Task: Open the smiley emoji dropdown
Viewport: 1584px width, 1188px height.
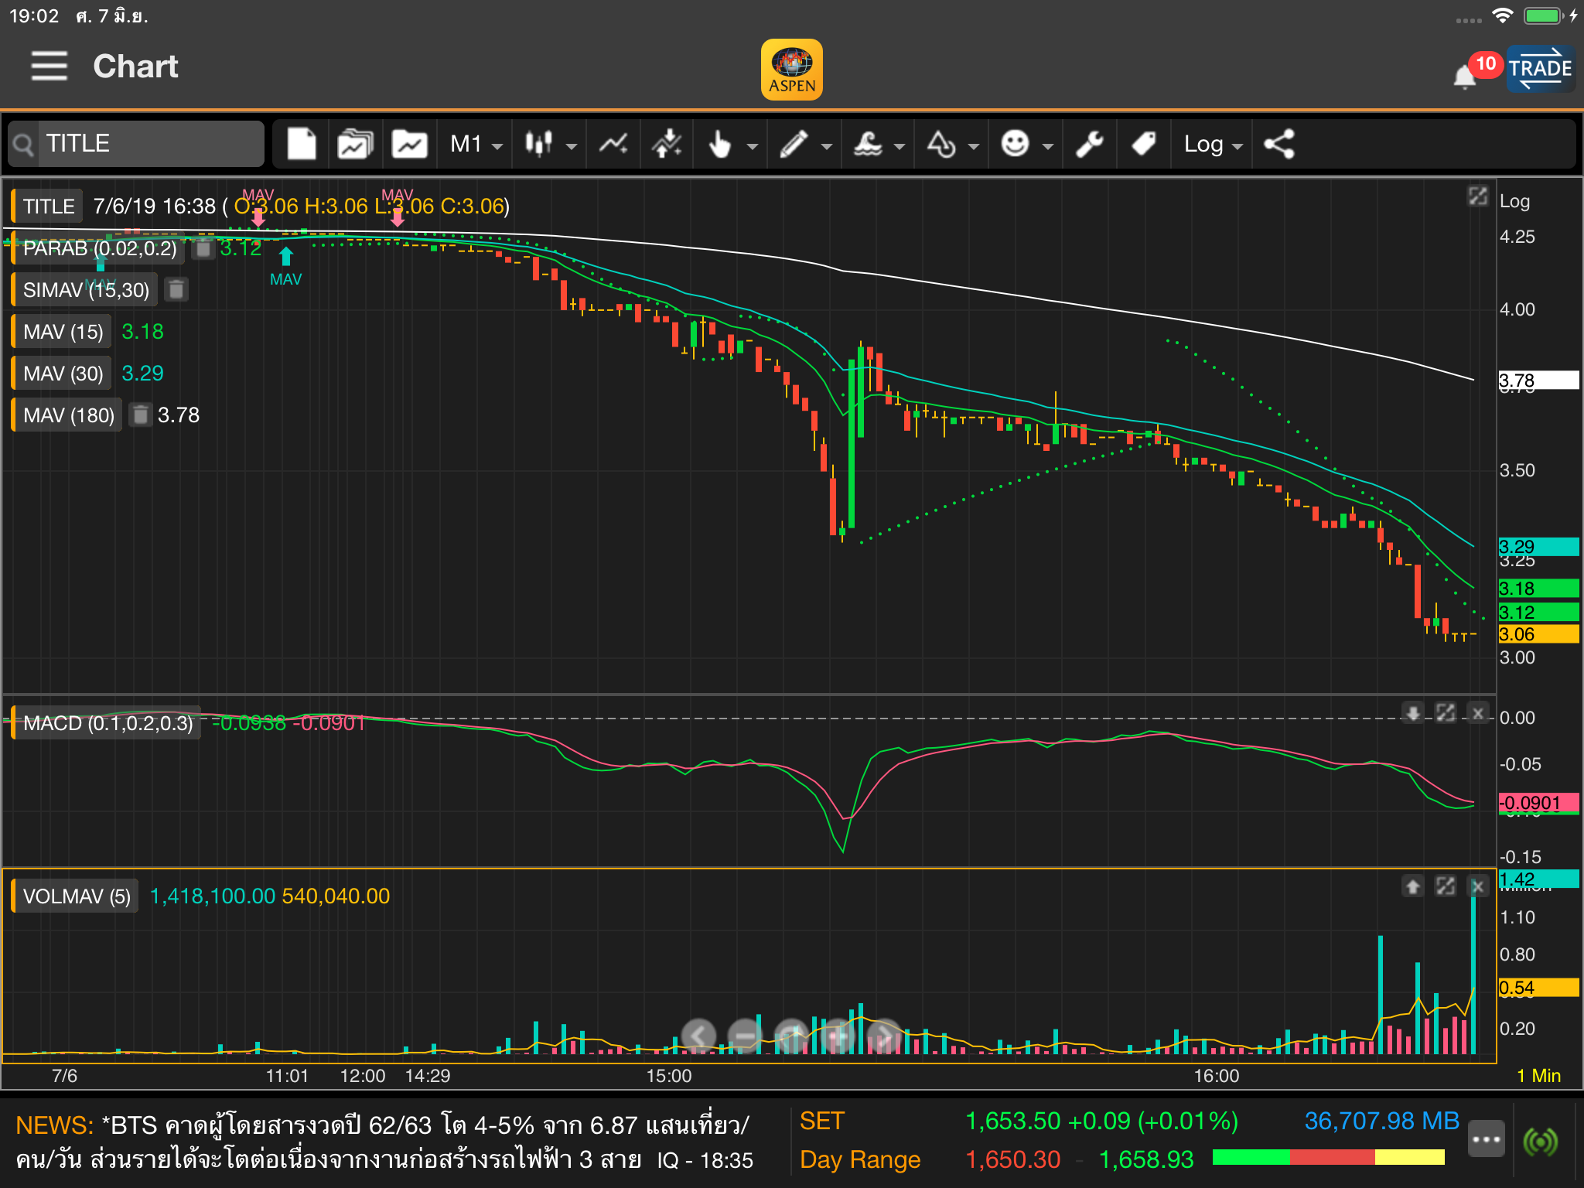Action: pyautogui.click(x=1026, y=144)
